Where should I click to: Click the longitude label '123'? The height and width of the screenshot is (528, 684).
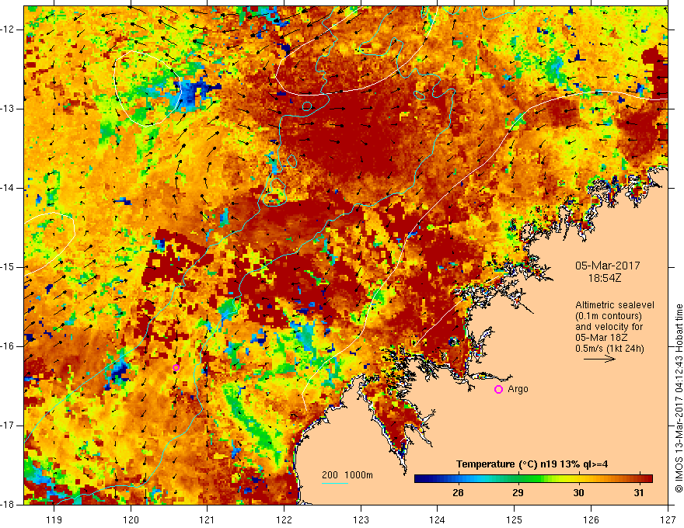coord(361,519)
